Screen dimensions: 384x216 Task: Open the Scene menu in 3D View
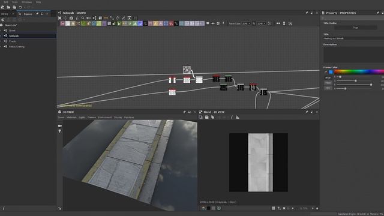click(61, 118)
